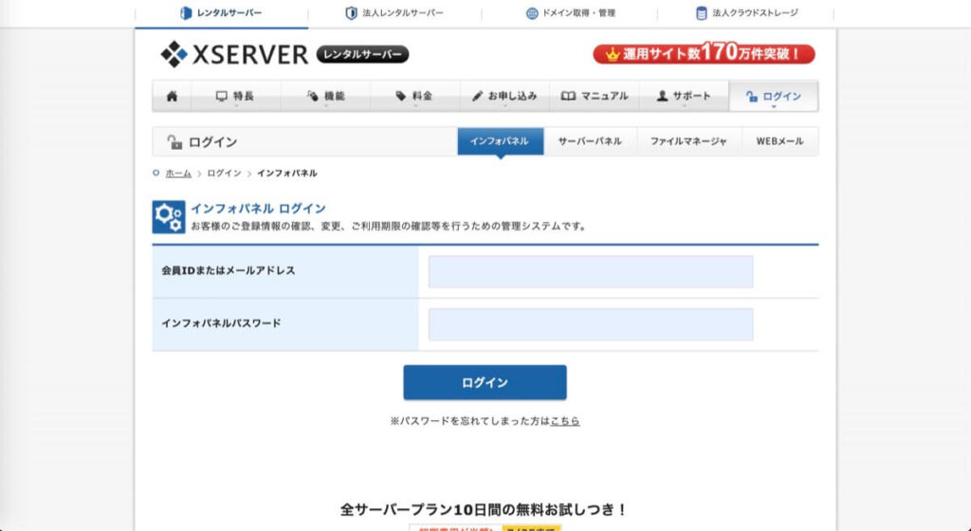Click the pencil icon beside お申し込み
The width and height of the screenshot is (971, 531).
477,96
